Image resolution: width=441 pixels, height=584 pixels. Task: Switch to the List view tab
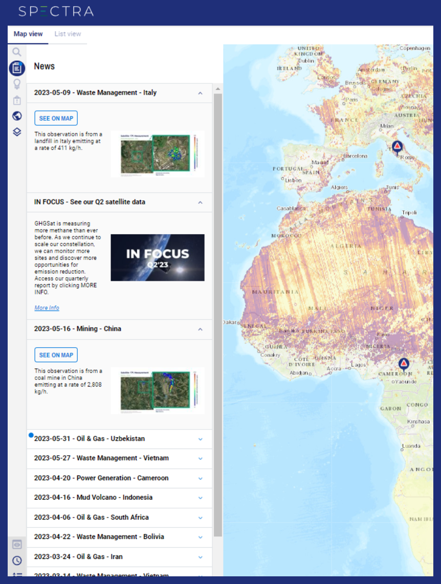(68, 34)
